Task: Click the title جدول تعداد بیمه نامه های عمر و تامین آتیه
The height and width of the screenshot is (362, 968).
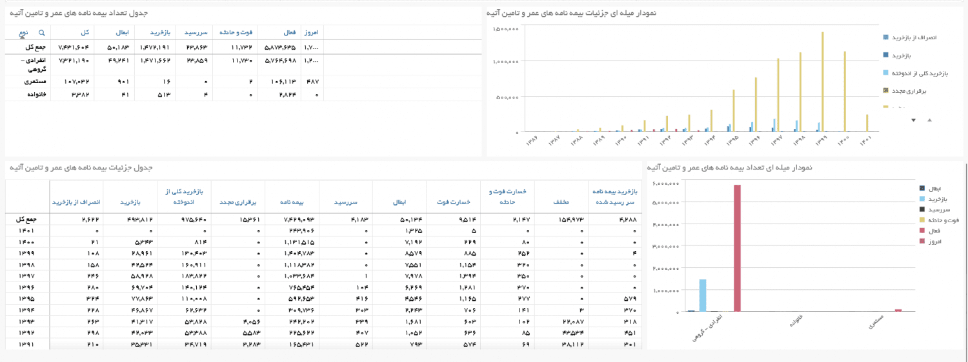Action: [x=79, y=13]
